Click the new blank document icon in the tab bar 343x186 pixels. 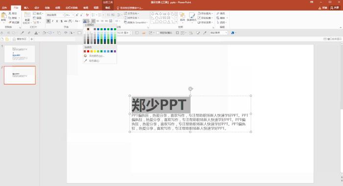coord(2,39)
